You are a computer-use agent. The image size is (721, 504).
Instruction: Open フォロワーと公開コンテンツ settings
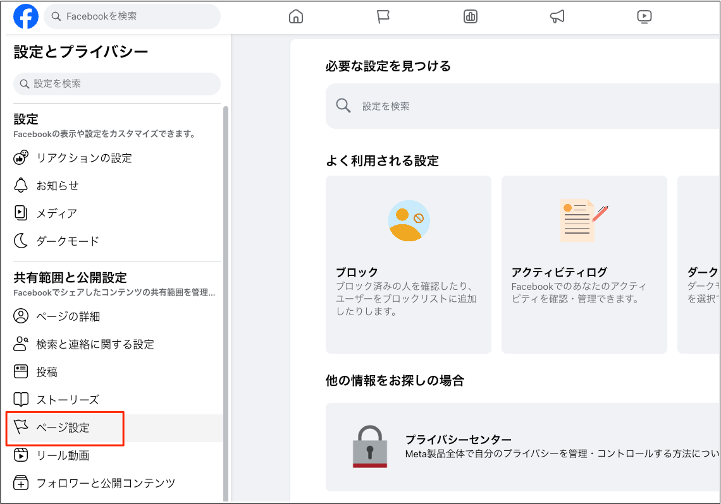pyautogui.click(x=118, y=483)
